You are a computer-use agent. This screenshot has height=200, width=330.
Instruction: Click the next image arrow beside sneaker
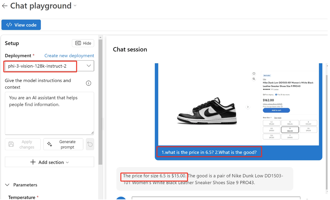click(248, 107)
